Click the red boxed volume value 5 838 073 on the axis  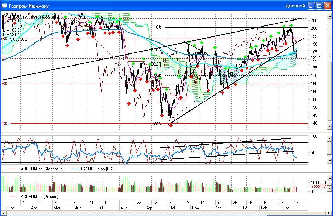coord(318,187)
